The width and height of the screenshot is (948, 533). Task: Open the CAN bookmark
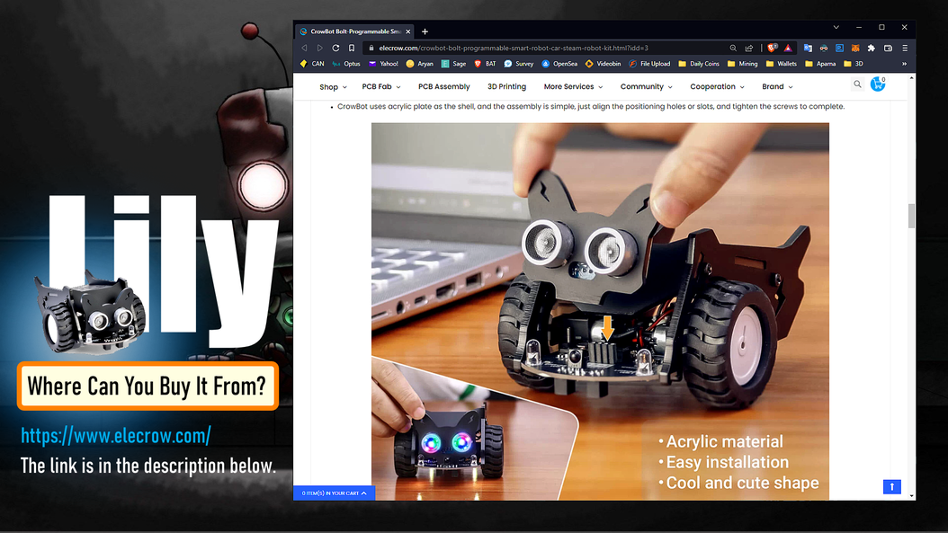tap(312, 64)
